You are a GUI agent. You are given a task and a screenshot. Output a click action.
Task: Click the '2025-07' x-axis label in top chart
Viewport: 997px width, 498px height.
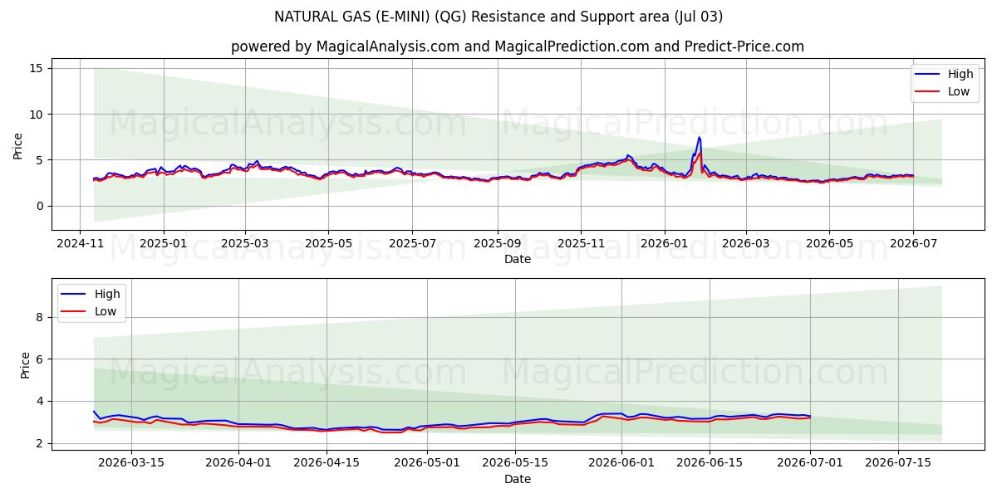(x=412, y=245)
